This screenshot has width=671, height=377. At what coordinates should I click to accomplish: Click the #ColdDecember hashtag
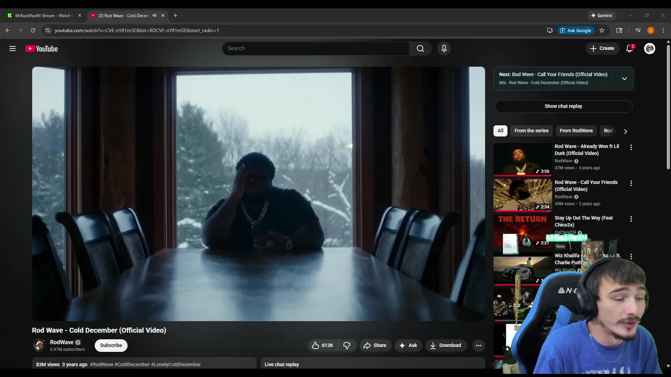pos(132,364)
